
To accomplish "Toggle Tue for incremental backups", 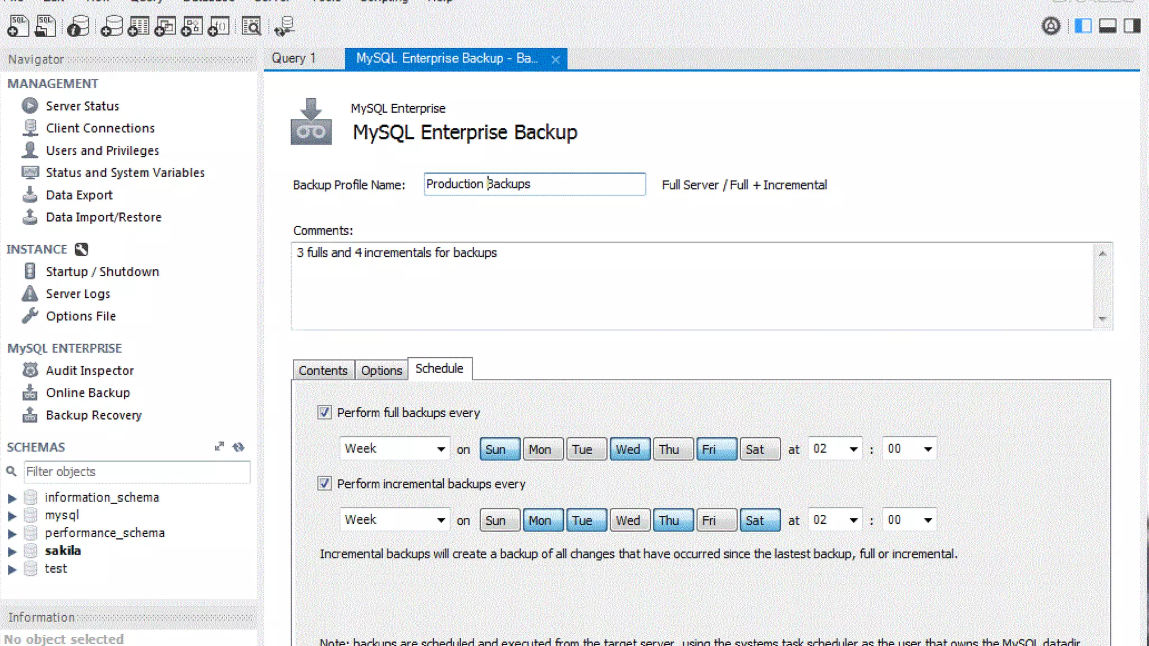I will coord(586,520).
